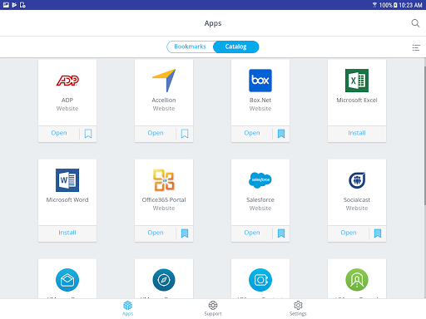Remove bookmark from Salesforce
The image size is (426, 319).
[x=281, y=233]
